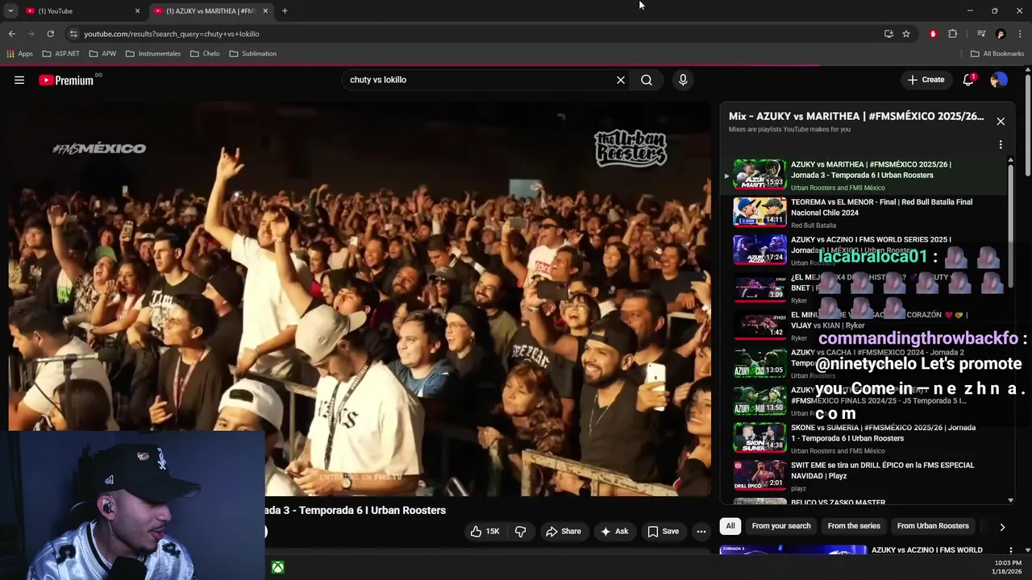This screenshot has height=580, width=1032.
Task: Close the Mix playlist panel
Action: pos(1001,122)
